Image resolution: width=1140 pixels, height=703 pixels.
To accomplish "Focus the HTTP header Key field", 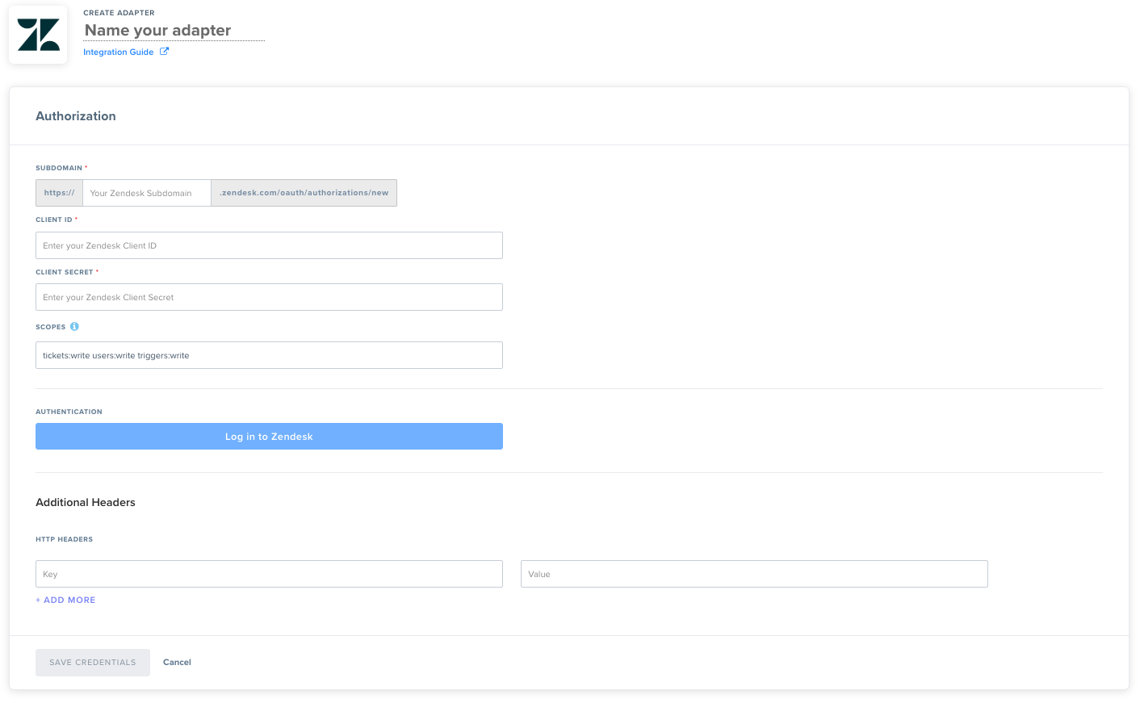I will click(269, 574).
